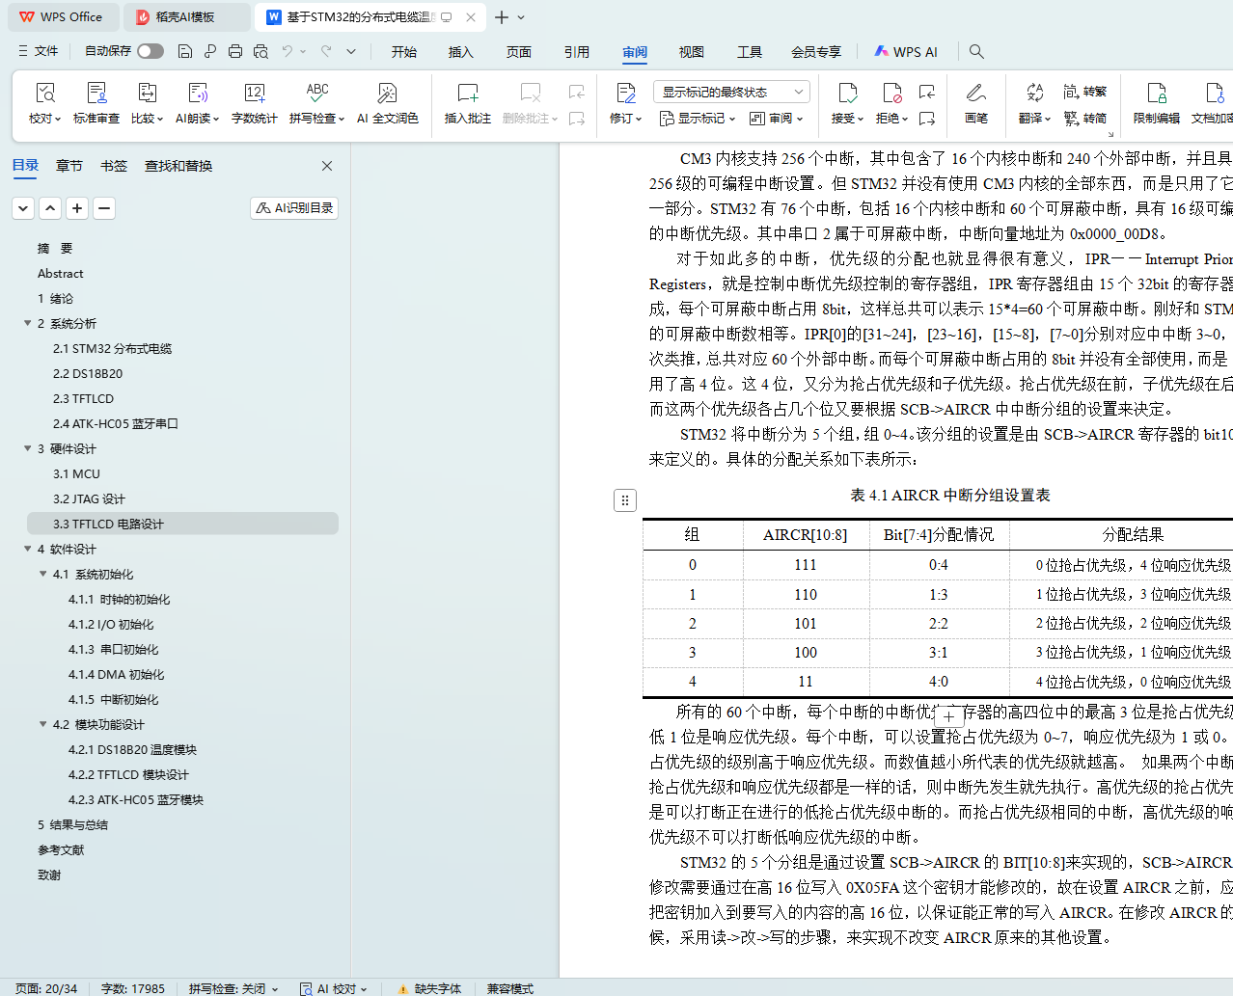Viewport: 1233px width, 996px height.
Task: Jump to 4.2.1 DS18B20 温度模块 heading
Action: click(x=132, y=750)
